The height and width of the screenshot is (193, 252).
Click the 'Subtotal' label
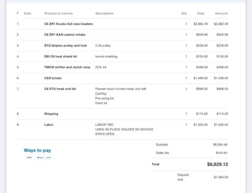tap(162, 144)
